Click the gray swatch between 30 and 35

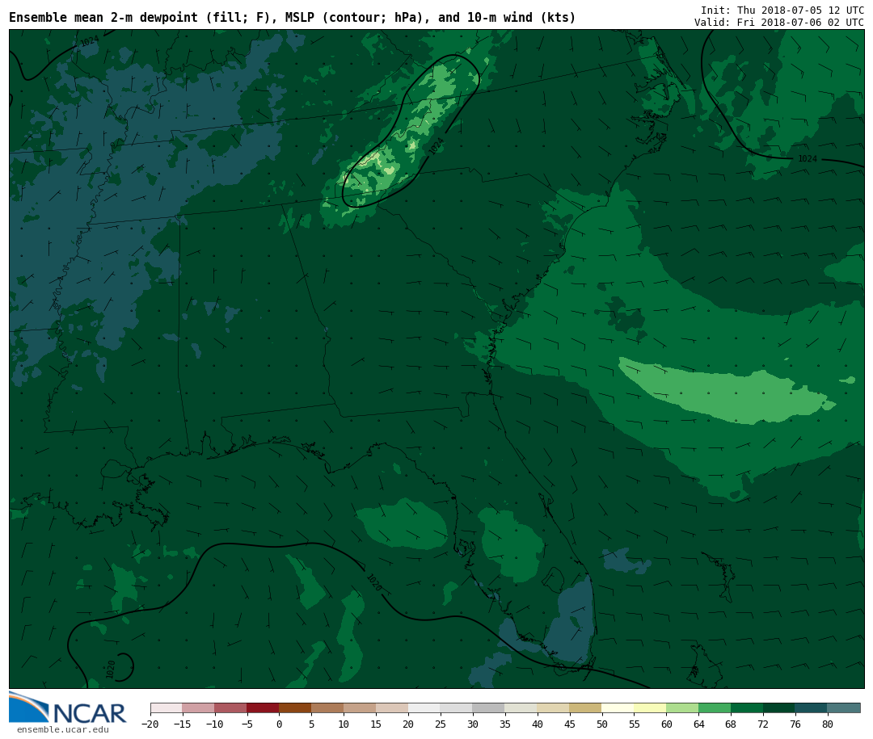point(488,708)
